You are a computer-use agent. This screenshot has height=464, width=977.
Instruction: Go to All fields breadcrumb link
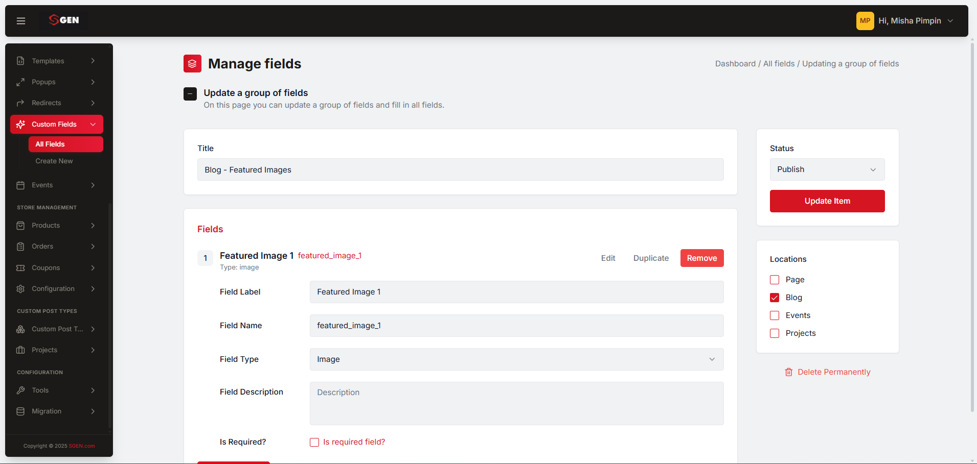tap(779, 64)
